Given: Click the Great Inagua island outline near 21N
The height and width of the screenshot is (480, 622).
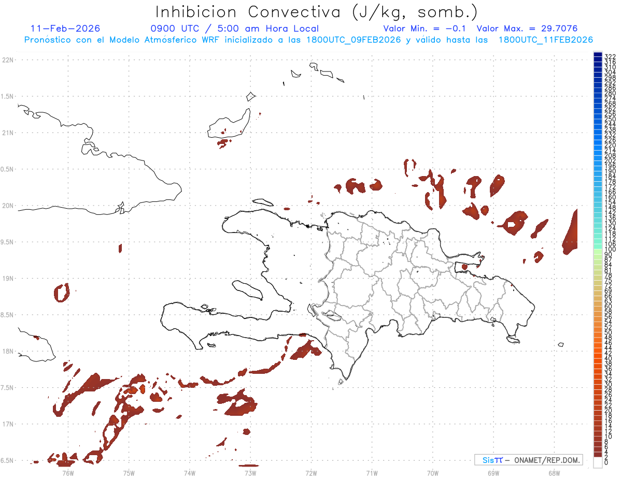Looking at the screenshot, I should [229, 124].
